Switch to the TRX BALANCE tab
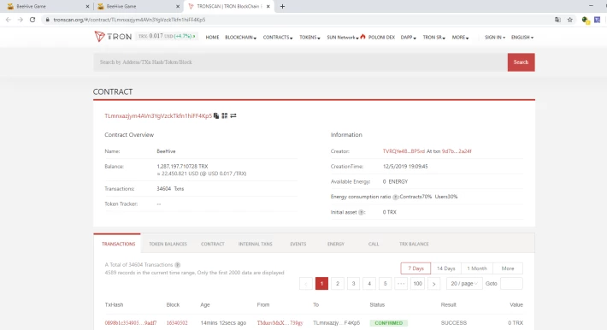607x330 pixels. (x=414, y=244)
